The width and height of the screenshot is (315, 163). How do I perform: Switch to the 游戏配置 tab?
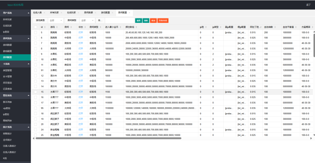106,13
